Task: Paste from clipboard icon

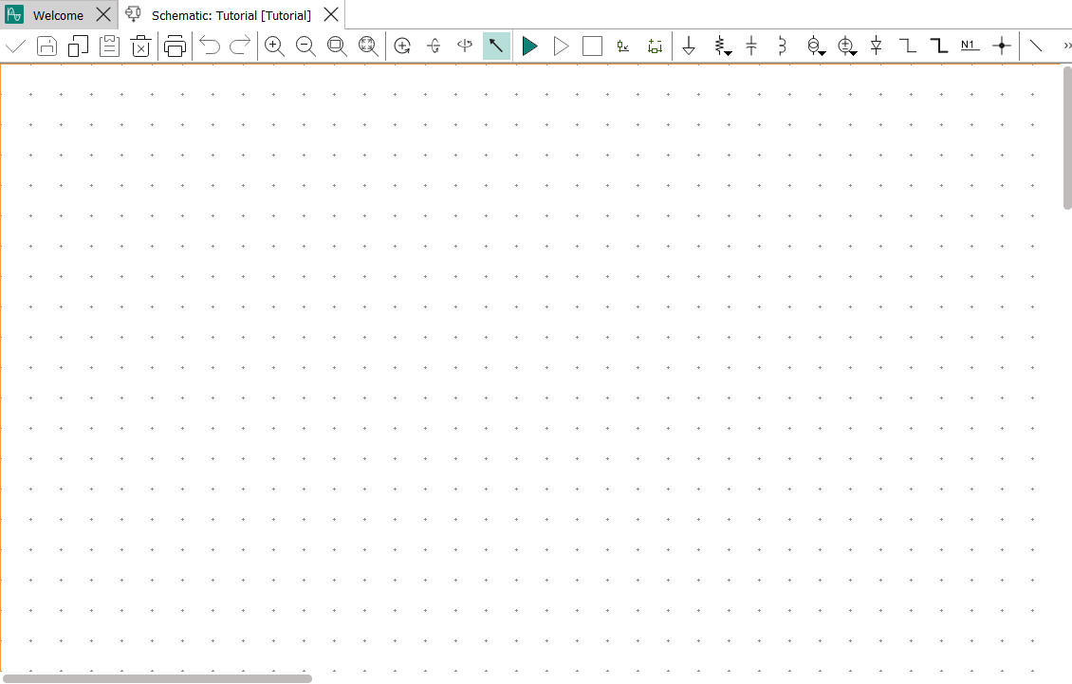Action: click(109, 46)
